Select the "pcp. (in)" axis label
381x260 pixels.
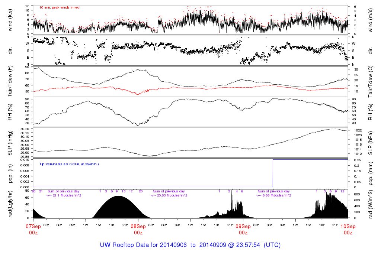(10, 174)
